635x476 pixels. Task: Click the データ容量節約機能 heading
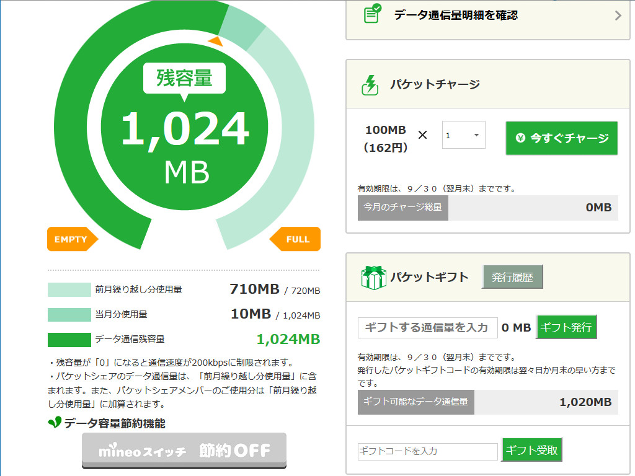click(115, 423)
